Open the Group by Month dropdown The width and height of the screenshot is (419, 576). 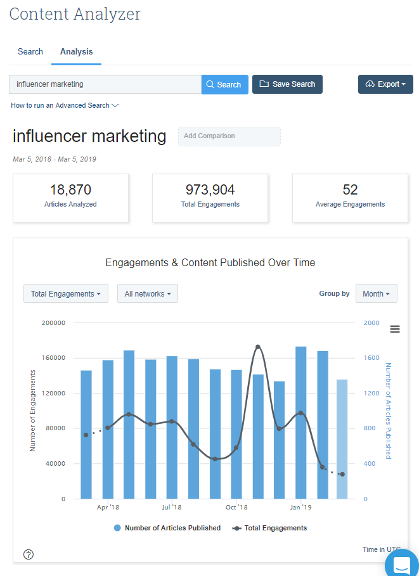(x=376, y=293)
